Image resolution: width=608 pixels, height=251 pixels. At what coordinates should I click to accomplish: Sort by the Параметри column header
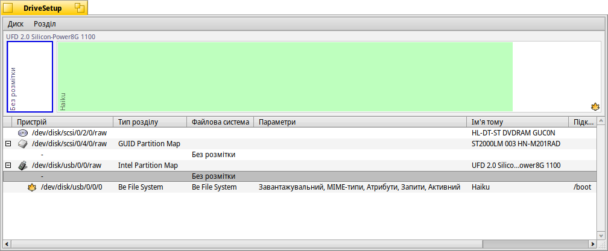pyautogui.click(x=360, y=122)
